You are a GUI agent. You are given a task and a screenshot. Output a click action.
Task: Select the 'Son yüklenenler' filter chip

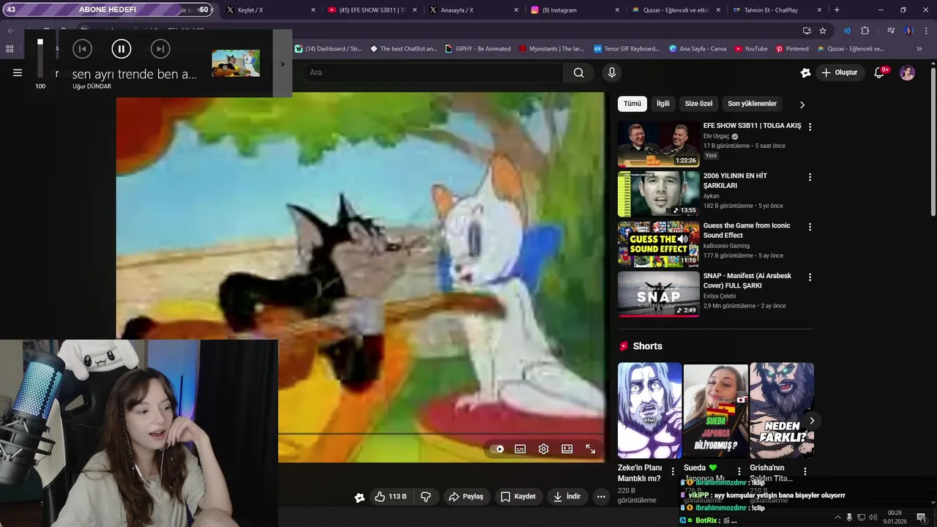pyautogui.click(x=752, y=104)
